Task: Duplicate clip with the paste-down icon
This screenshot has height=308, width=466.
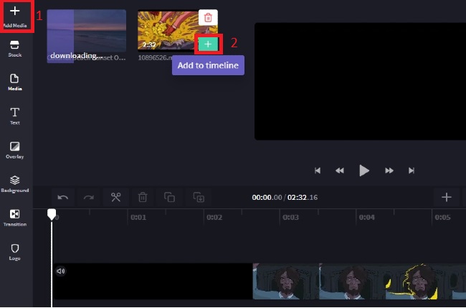Action: tap(199, 197)
